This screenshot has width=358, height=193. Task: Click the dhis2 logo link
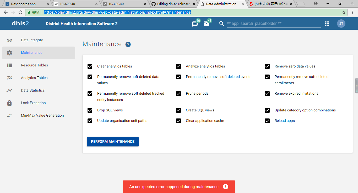20,24
